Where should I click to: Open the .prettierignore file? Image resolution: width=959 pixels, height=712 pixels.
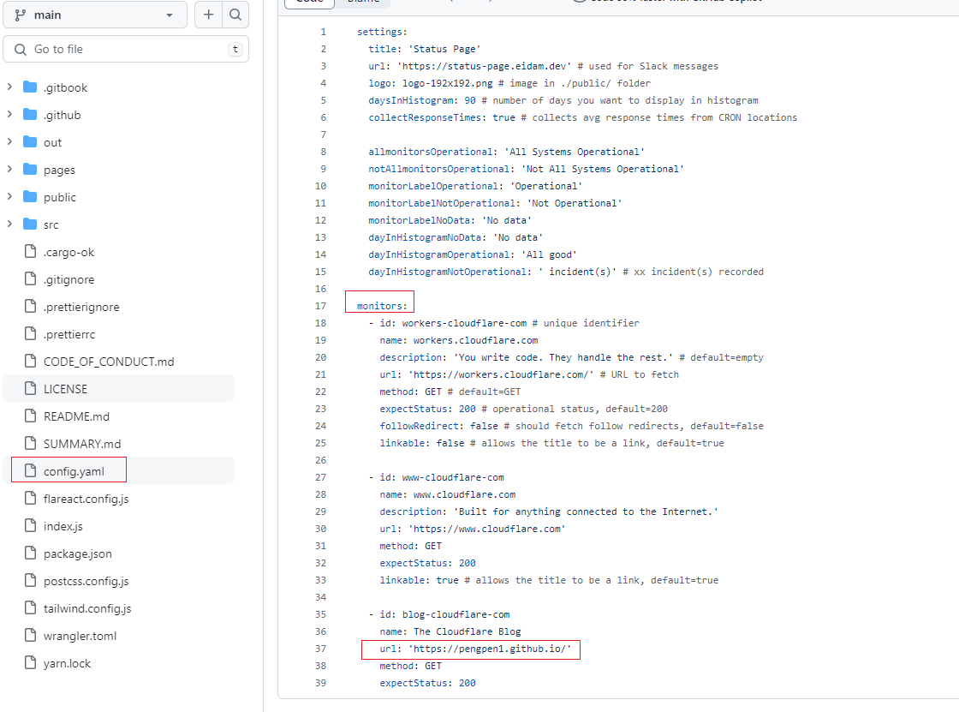coord(81,308)
